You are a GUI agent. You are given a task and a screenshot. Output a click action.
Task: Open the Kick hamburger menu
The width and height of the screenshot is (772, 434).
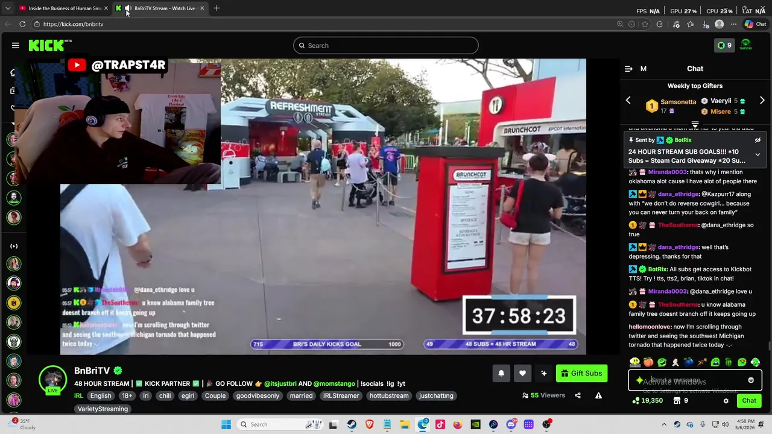click(16, 45)
